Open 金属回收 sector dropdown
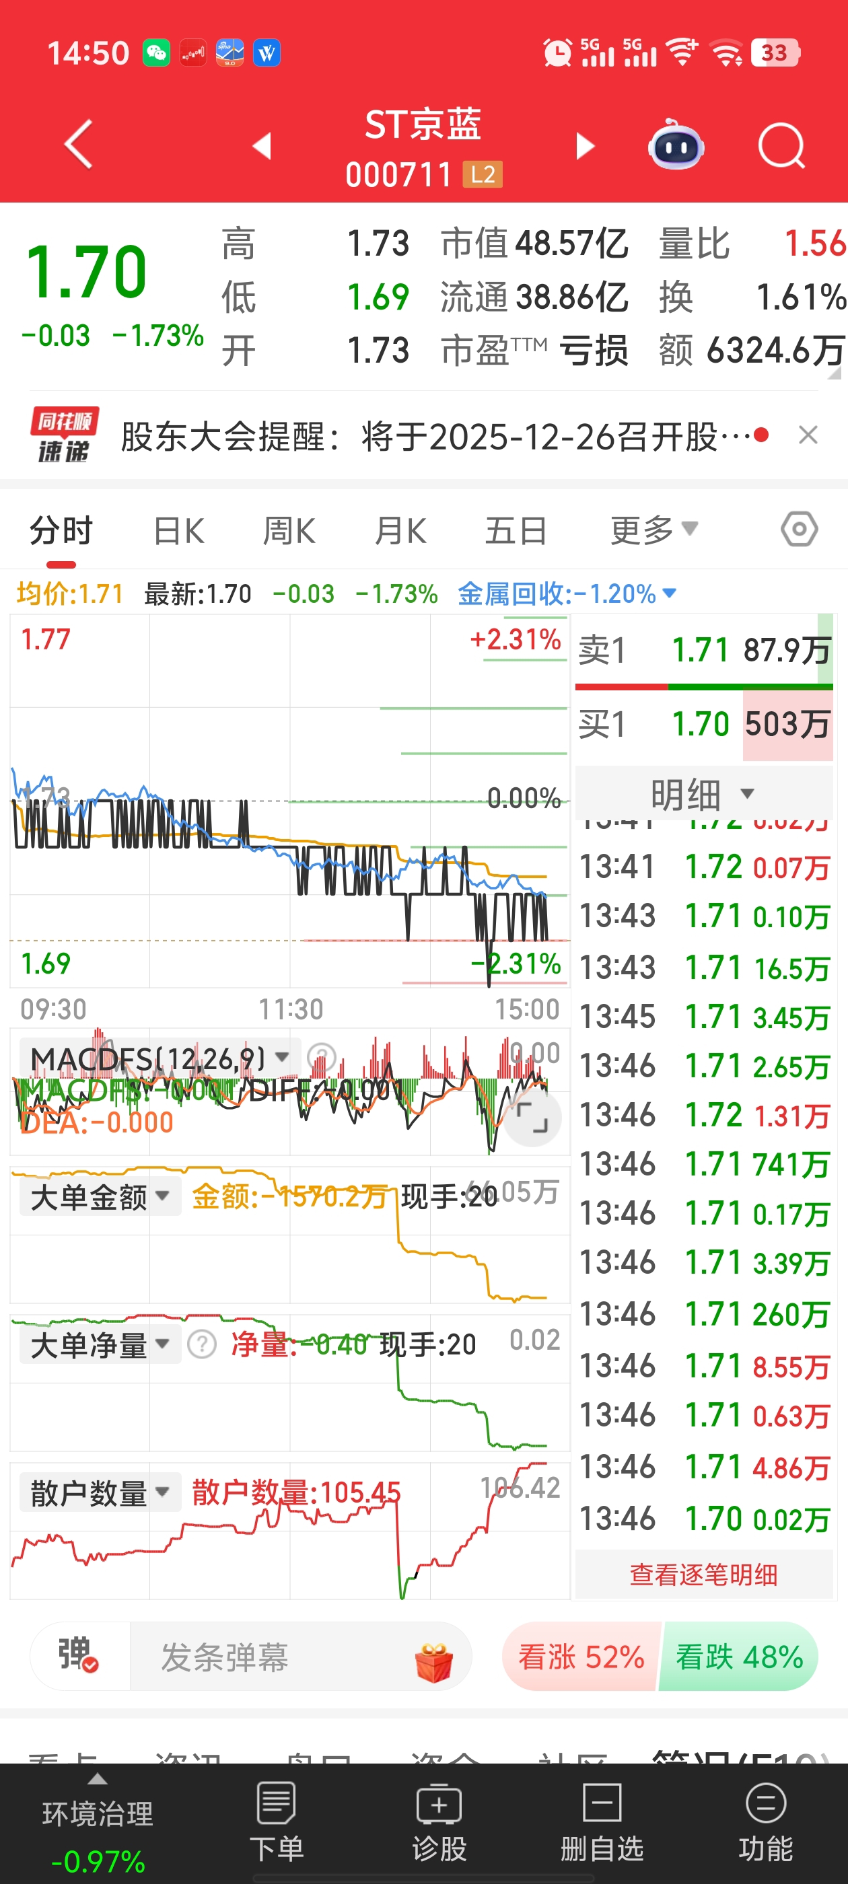The height and width of the screenshot is (1884, 848). click(x=566, y=593)
